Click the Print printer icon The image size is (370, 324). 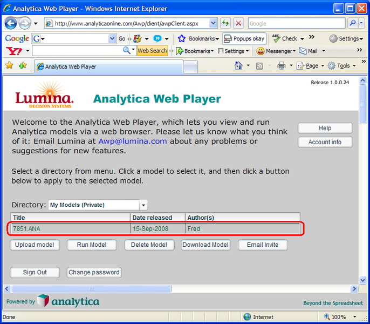coord(282,66)
